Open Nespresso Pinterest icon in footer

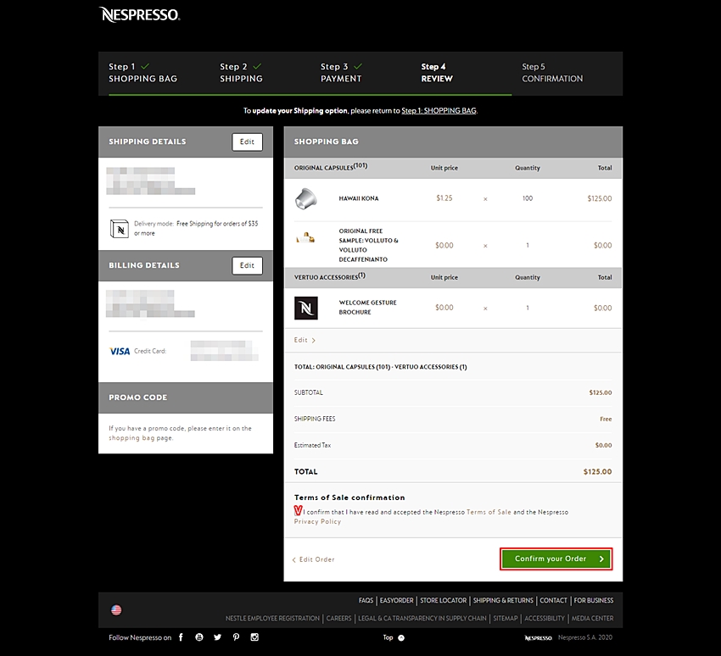tap(236, 637)
